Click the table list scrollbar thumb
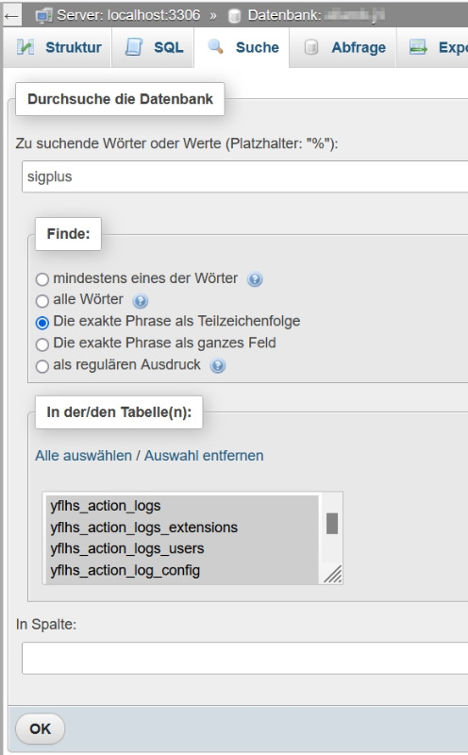This screenshot has height=755, width=468. click(332, 524)
